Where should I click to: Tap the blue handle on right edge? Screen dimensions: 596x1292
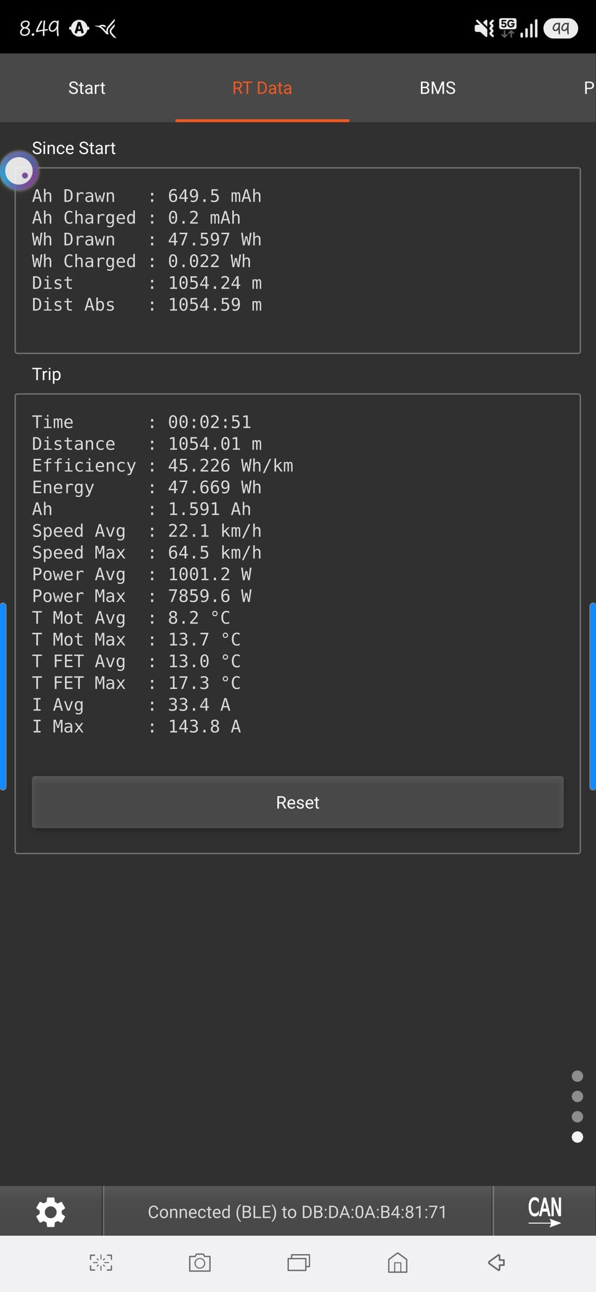pos(592,696)
